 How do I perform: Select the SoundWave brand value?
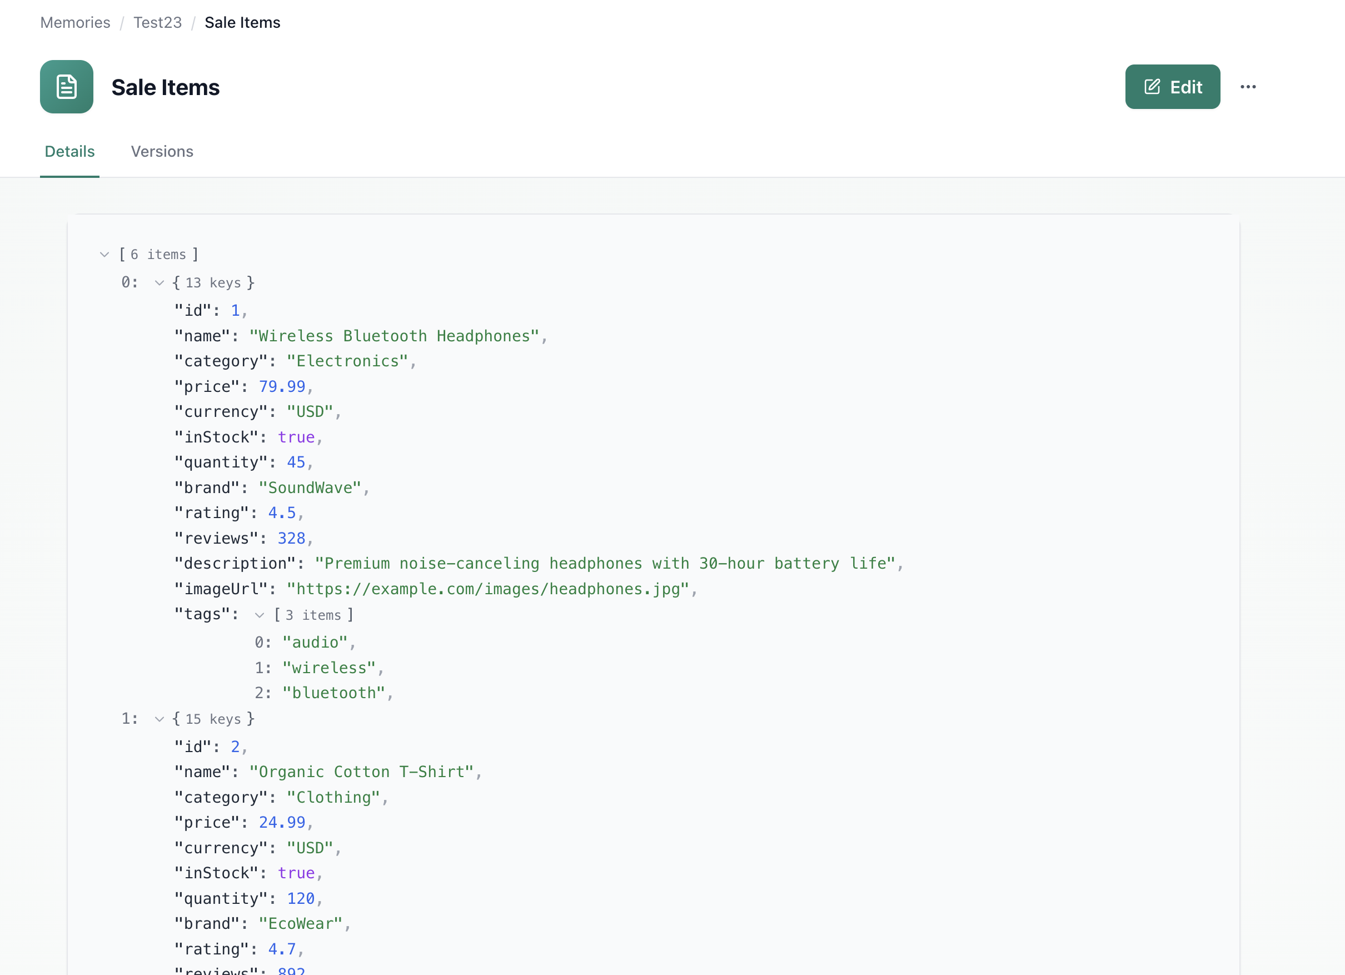pyautogui.click(x=310, y=487)
